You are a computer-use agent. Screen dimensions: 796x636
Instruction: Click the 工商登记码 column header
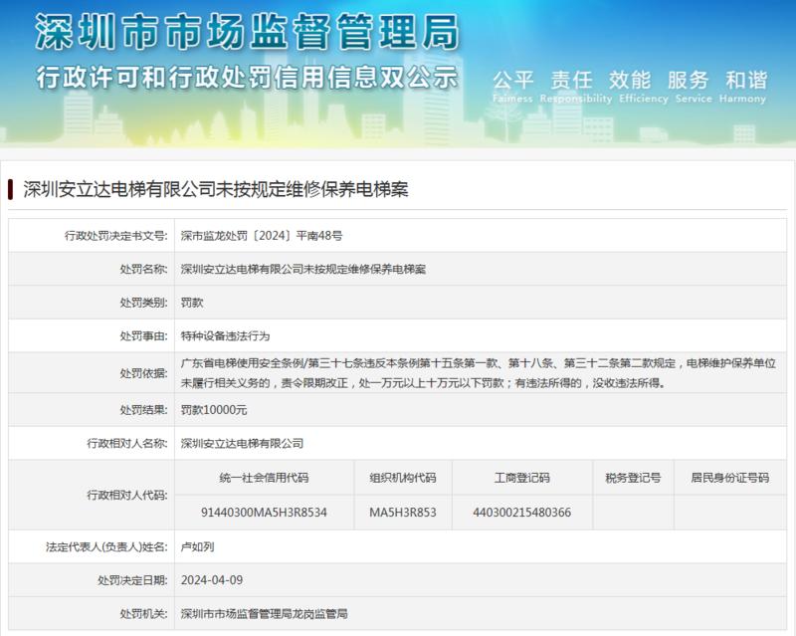pyautogui.click(x=521, y=478)
